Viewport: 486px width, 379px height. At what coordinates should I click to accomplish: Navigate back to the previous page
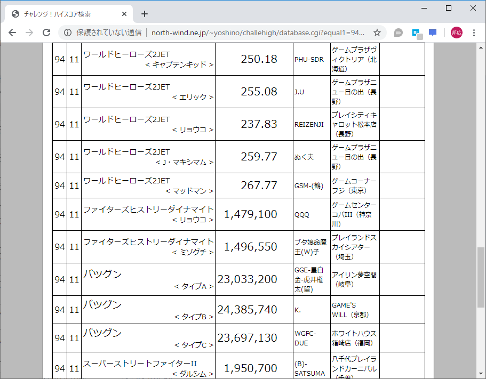12,32
